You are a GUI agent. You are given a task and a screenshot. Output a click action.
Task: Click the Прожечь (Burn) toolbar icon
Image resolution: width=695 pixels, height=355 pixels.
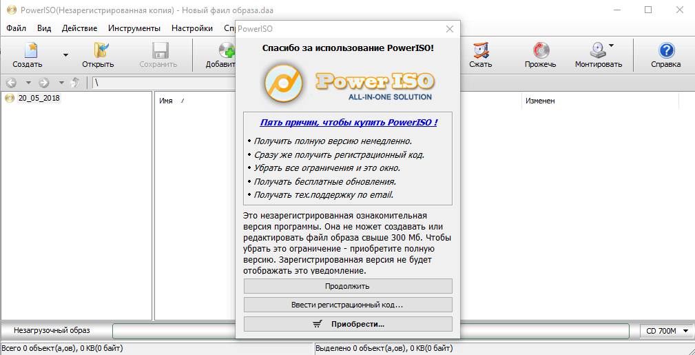pyautogui.click(x=540, y=50)
